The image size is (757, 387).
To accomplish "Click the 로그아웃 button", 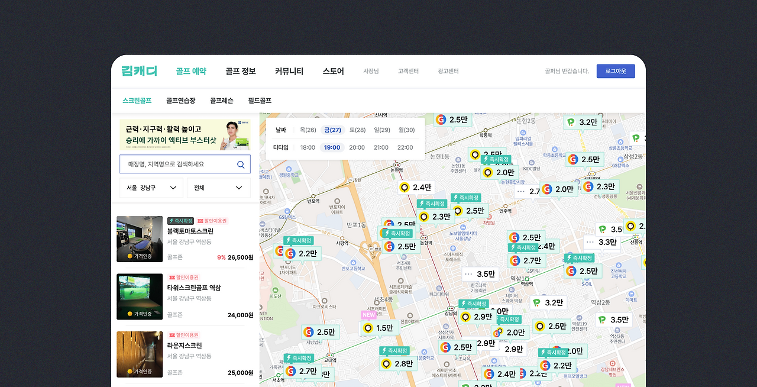I will pos(616,71).
